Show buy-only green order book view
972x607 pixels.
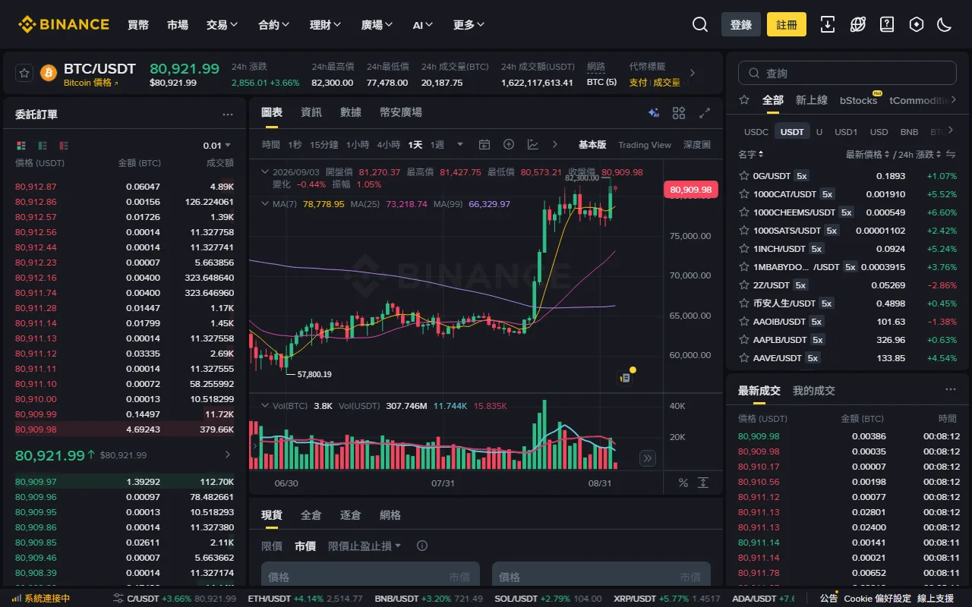(x=43, y=145)
